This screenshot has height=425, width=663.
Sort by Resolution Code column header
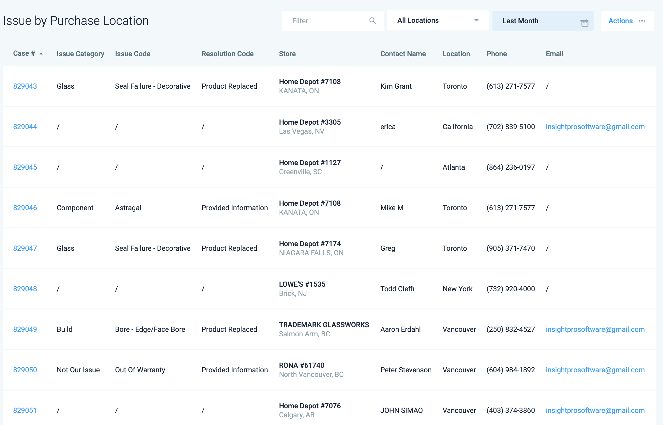point(228,54)
